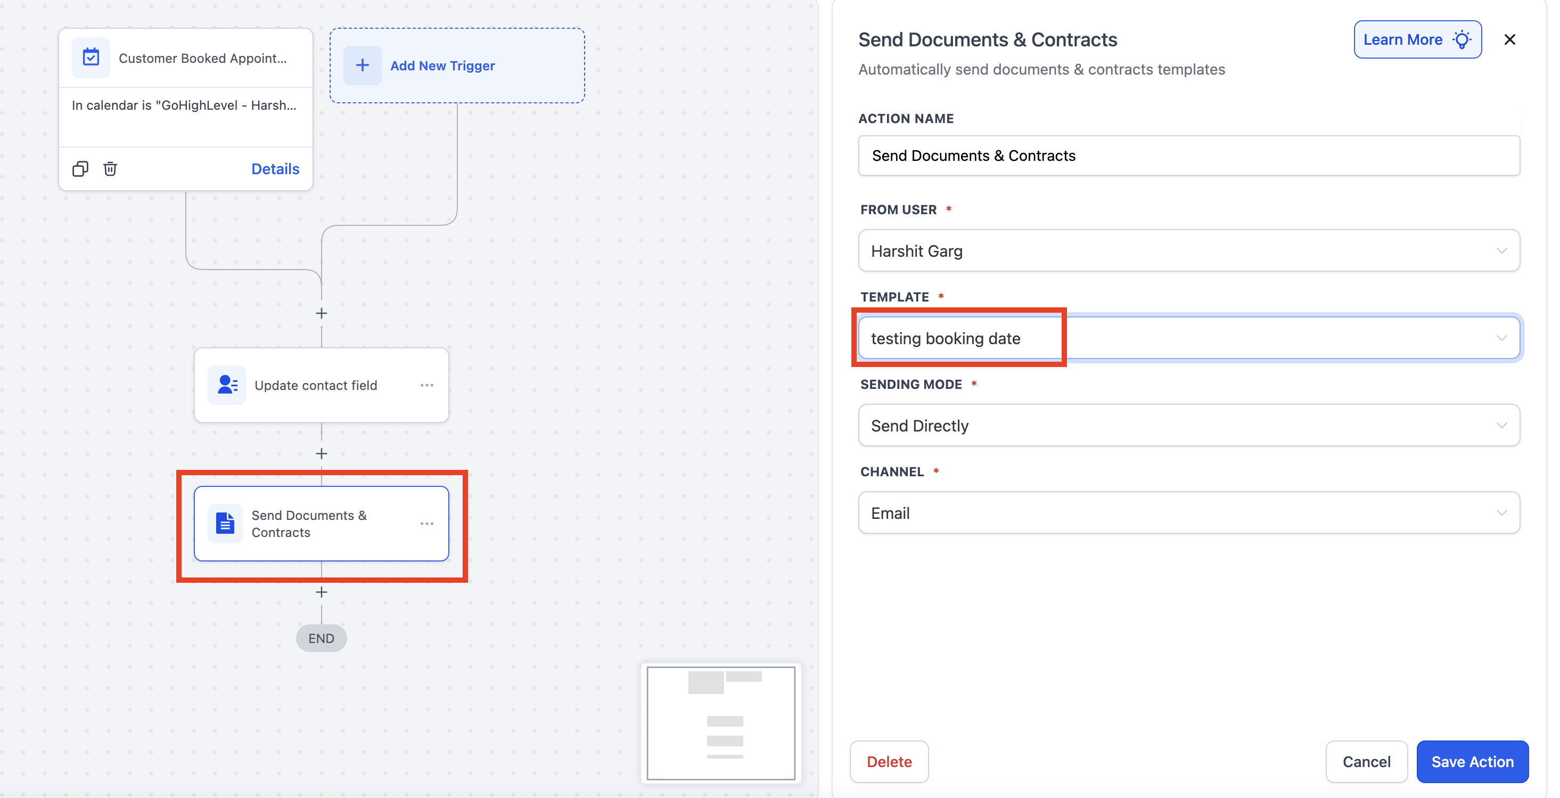Add a step below Update contact field
1560x798 pixels.
click(322, 453)
